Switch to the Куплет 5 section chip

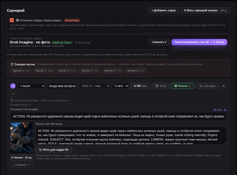[113, 71]
